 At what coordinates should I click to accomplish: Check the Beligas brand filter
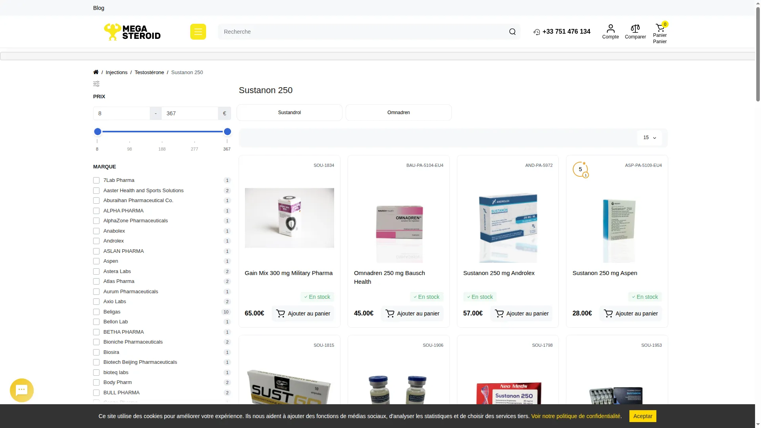(x=96, y=312)
